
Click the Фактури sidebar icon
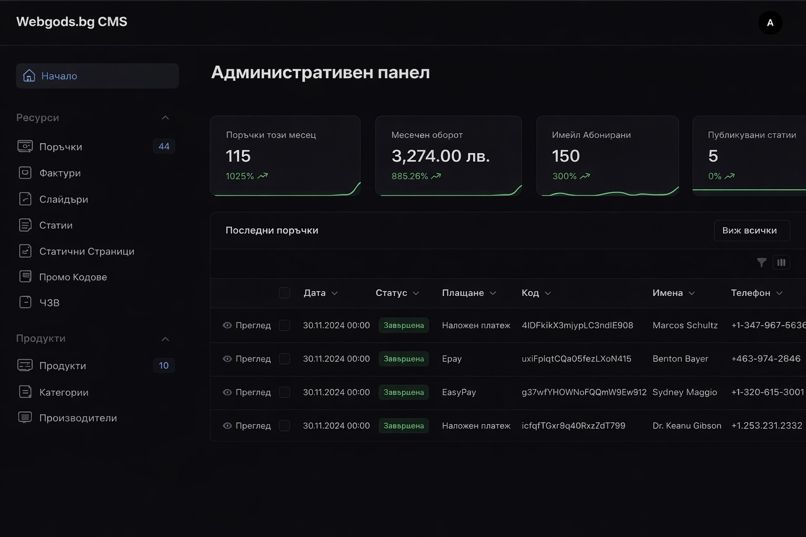(x=25, y=173)
